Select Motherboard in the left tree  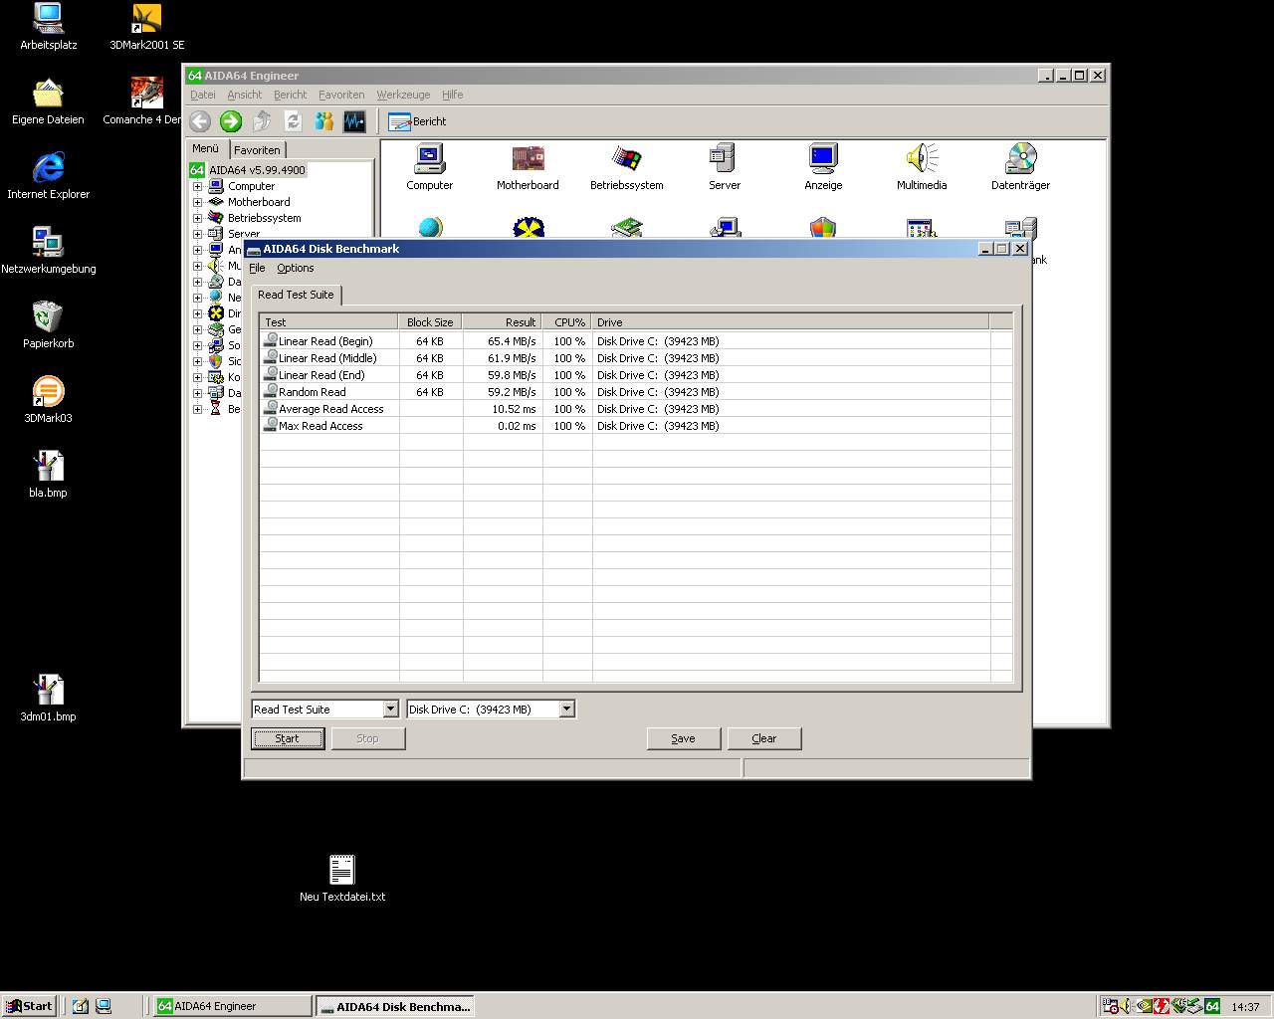pos(259,202)
